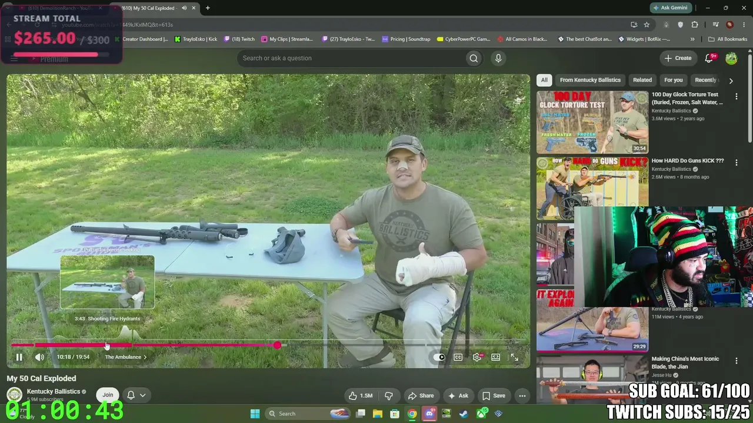This screenshot has height=423, width=753.
Task: Open the Windows Start menu
Action: point(255,414)
